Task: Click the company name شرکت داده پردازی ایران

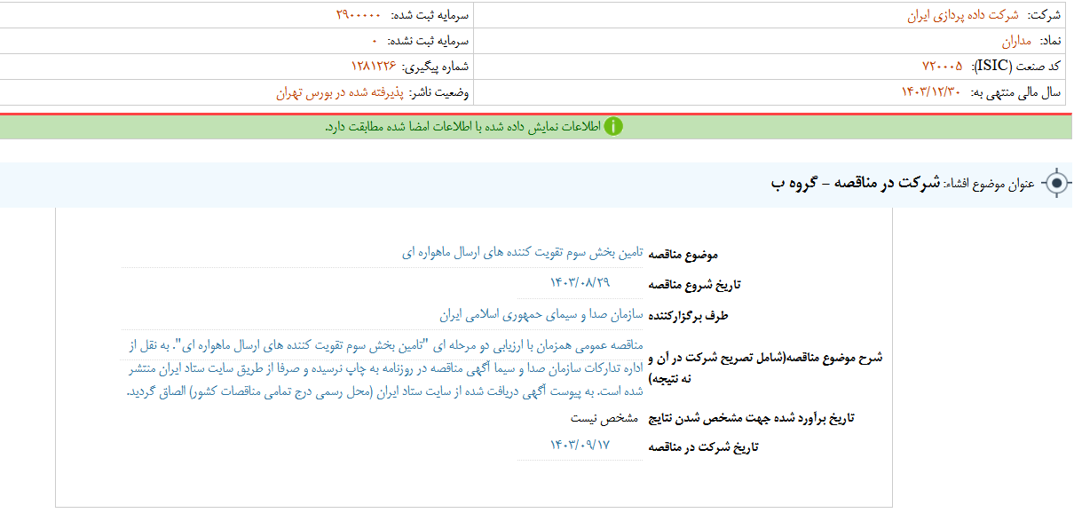Action: (963, 11)
